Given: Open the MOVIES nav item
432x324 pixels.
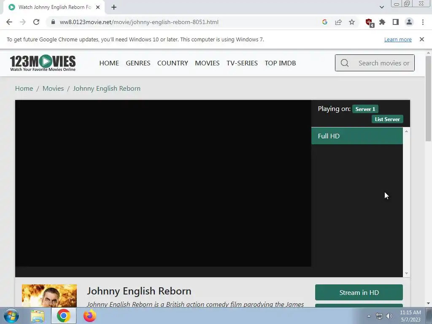Looking at the screenshot, I should (207, 63).
